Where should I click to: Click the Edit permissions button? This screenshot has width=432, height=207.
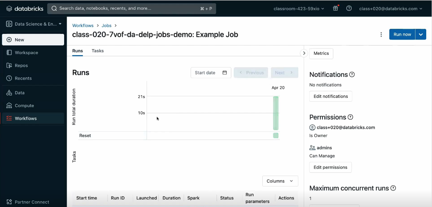click(x=330, y=167)
